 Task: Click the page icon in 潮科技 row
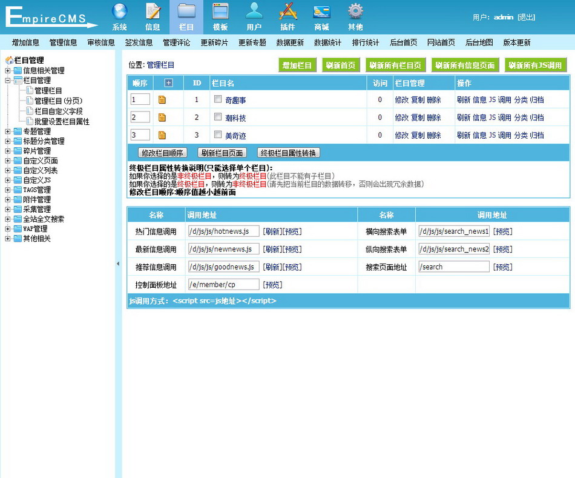(x=162, y=118)
